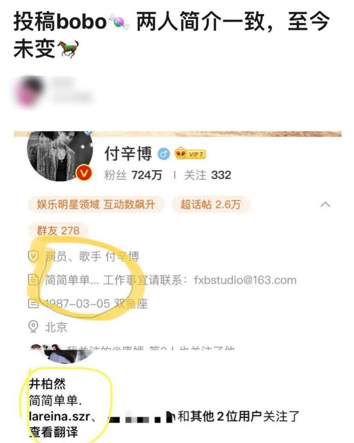The height and width of the screenshot is (443, 354).
Task: Click the 查看翻译 translate link
Action: click(x=54, y=432)
